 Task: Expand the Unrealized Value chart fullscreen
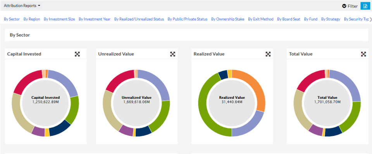(x=173, y=54)
